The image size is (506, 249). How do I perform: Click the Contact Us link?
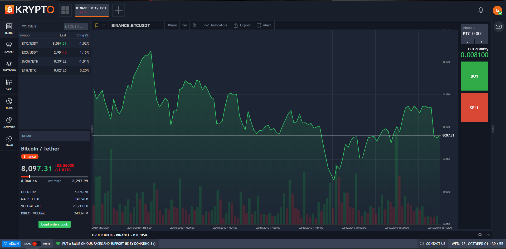pos(432,244)
